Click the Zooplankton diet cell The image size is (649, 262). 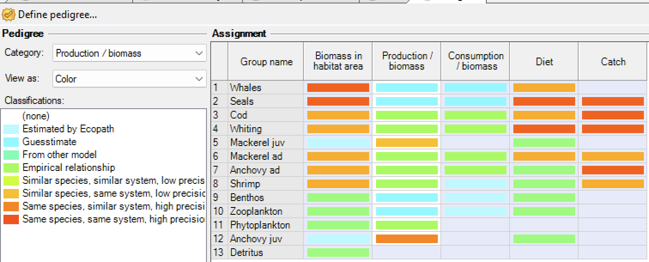click(544, 211)
